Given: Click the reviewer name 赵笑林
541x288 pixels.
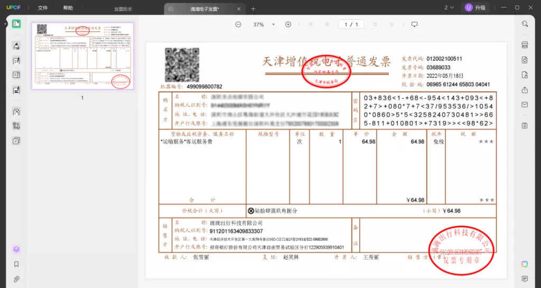Looking at the screenshot, I should pos(291,257).
